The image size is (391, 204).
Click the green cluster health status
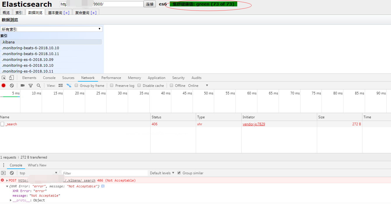204,4
